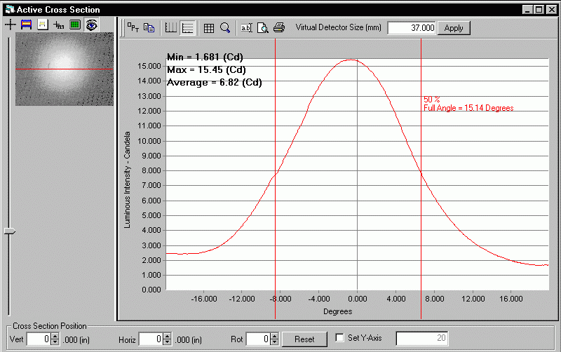Screen dimensions: 561x352
Task: Click the Reset button
Action: pos(304,339)
